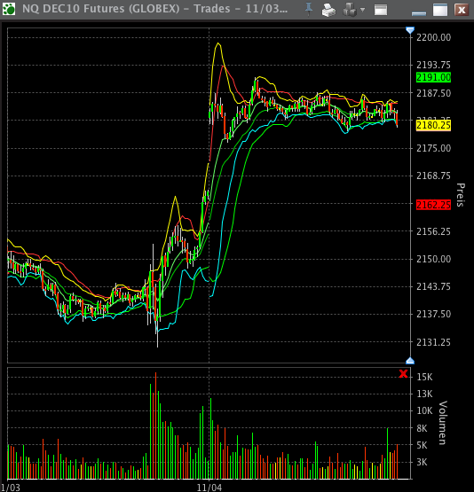
Task: Click the 5K volume axis value
Action: [x=422, y=445]
